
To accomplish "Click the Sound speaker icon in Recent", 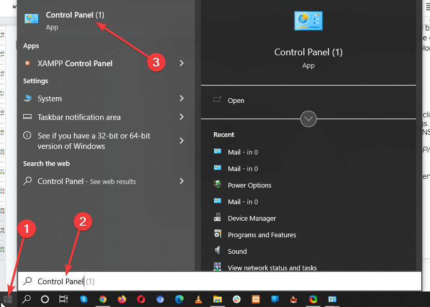I will (217, 250).
